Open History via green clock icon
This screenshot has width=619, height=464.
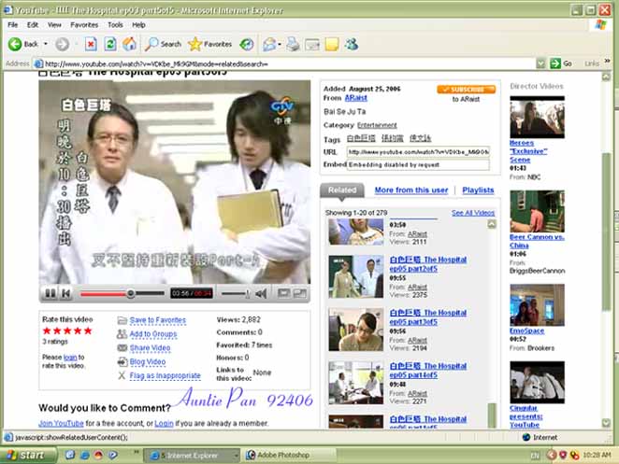point(247,44)
